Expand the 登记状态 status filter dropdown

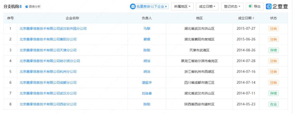232,6
